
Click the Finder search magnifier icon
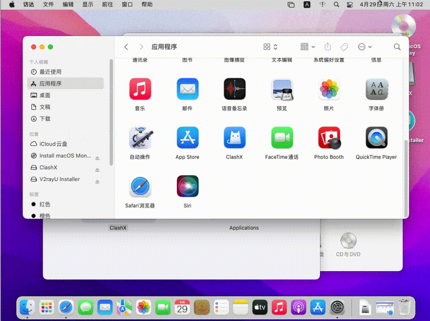397,47
